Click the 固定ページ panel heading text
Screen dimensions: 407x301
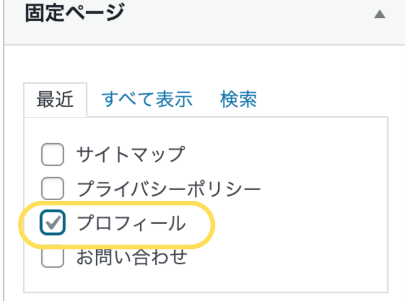click(75, 13)
